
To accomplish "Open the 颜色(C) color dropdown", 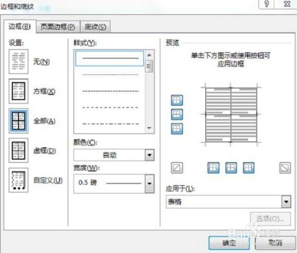I will click(x=150, y=155).
